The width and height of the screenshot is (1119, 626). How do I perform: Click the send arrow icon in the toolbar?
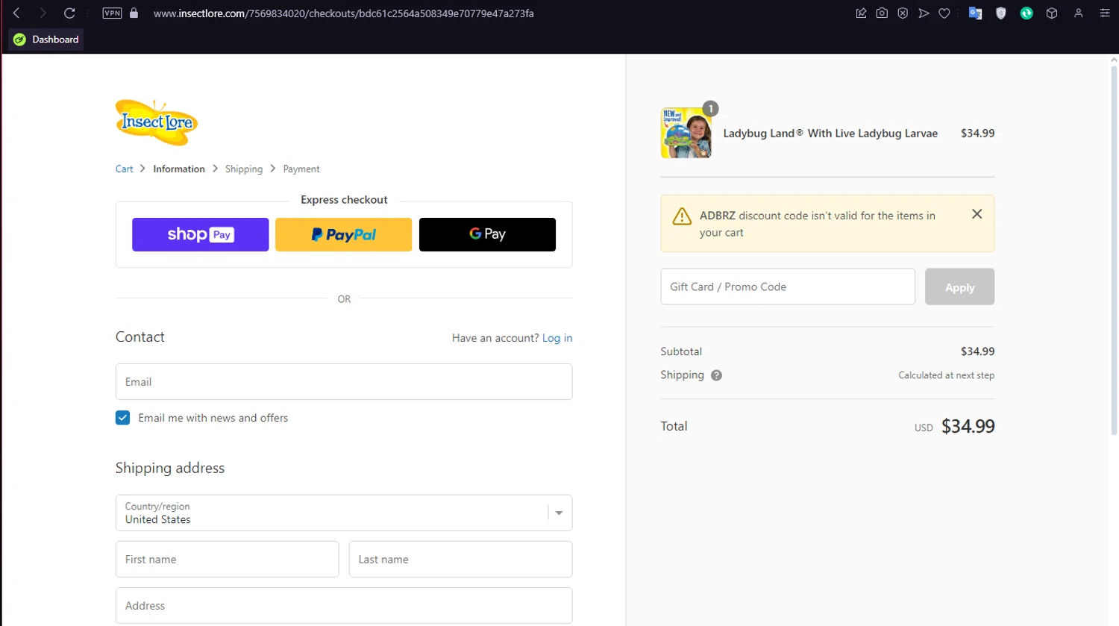[924, 13]
